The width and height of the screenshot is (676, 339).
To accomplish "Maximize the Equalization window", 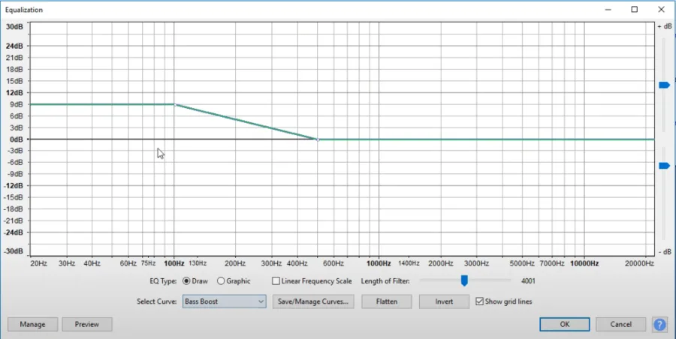I will tap(635, 10).
